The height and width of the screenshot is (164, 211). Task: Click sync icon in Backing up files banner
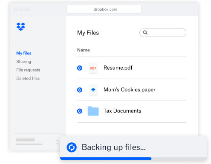point(72,147)
